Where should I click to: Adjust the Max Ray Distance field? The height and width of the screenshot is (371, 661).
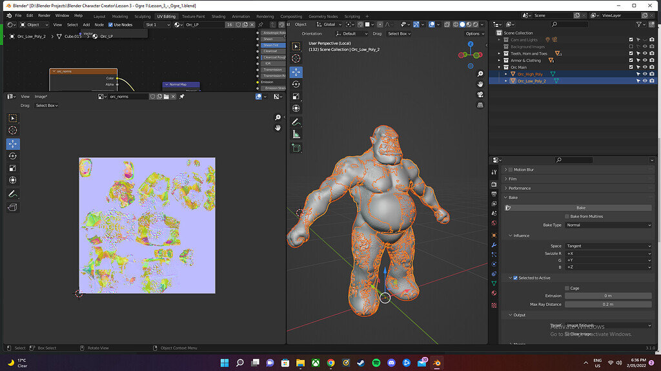click(x=608, y=304)
